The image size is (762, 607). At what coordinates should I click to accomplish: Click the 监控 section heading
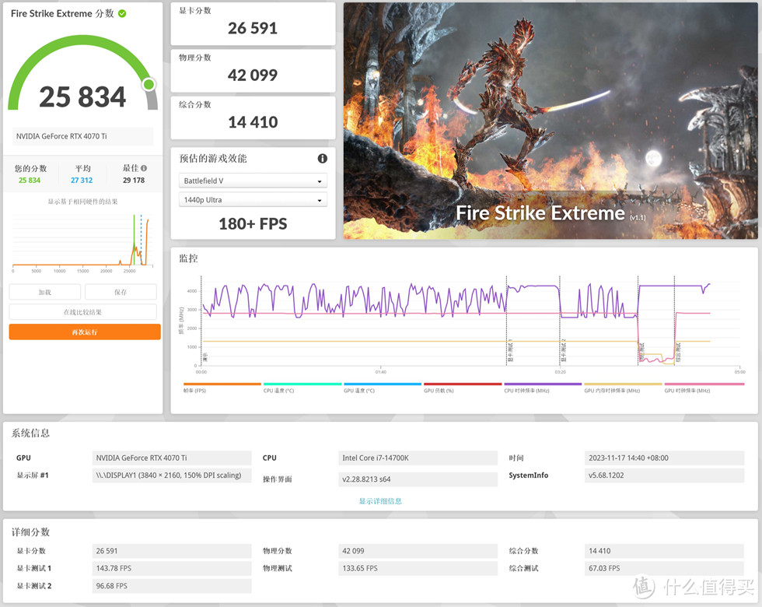(x=188, y=258)
